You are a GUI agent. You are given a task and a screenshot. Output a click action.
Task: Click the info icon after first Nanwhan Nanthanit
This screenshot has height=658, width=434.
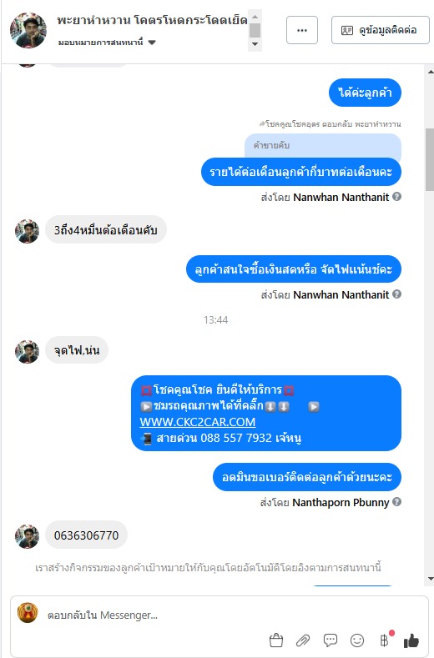coord(396,196)
